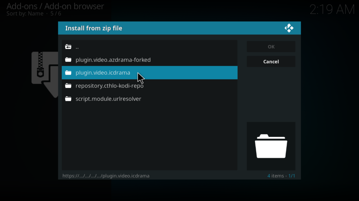Open plugin.video.azdrama-forked folder
Viewport: 359px width, 201px height.
(x=149, y=60)
